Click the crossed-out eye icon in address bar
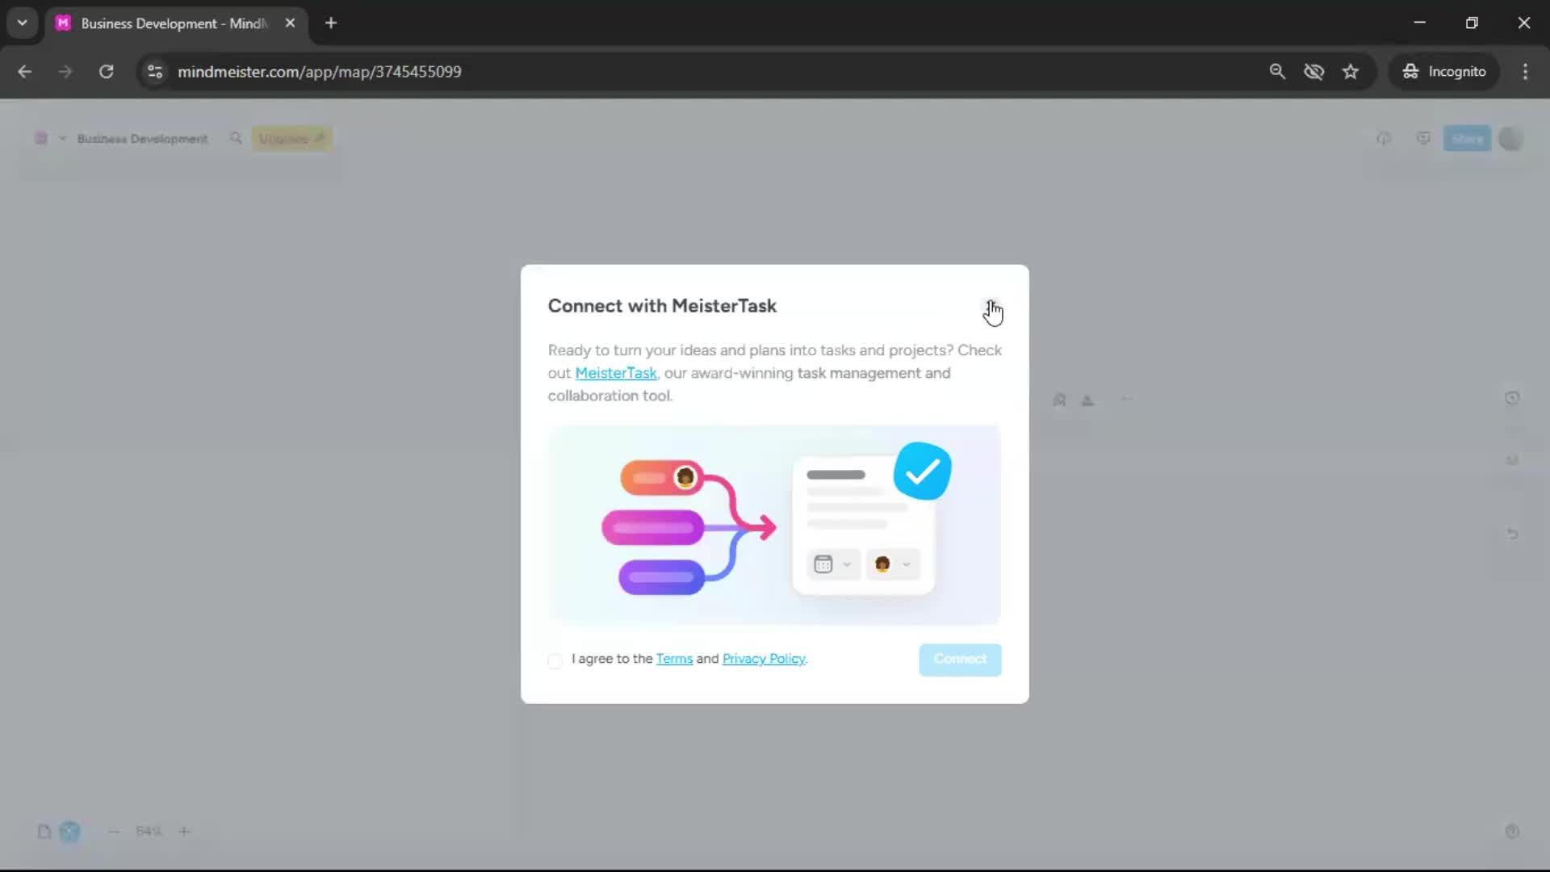The image size is (1550, 872). click(x=1314, y=72)
